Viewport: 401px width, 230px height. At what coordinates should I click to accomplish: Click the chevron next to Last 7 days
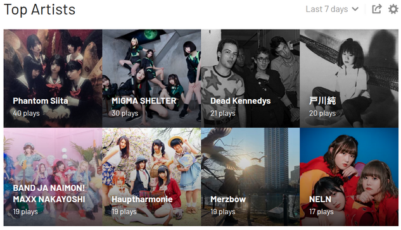pos(355,9)
